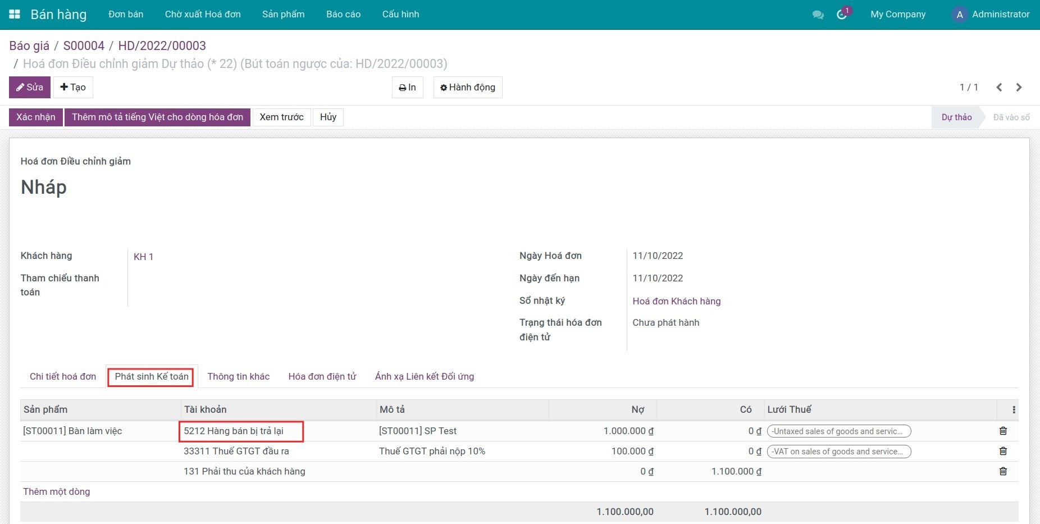Viewport: 1040px width, 524px height.
Task: Delete the 5212 Hàng bán bị trả lại line
Action: point(1003,431)
